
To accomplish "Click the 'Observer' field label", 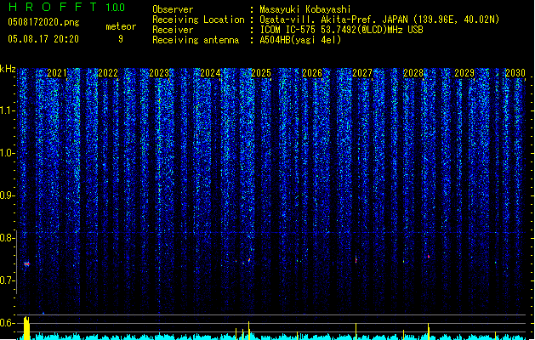I will (x=173, y=9).
